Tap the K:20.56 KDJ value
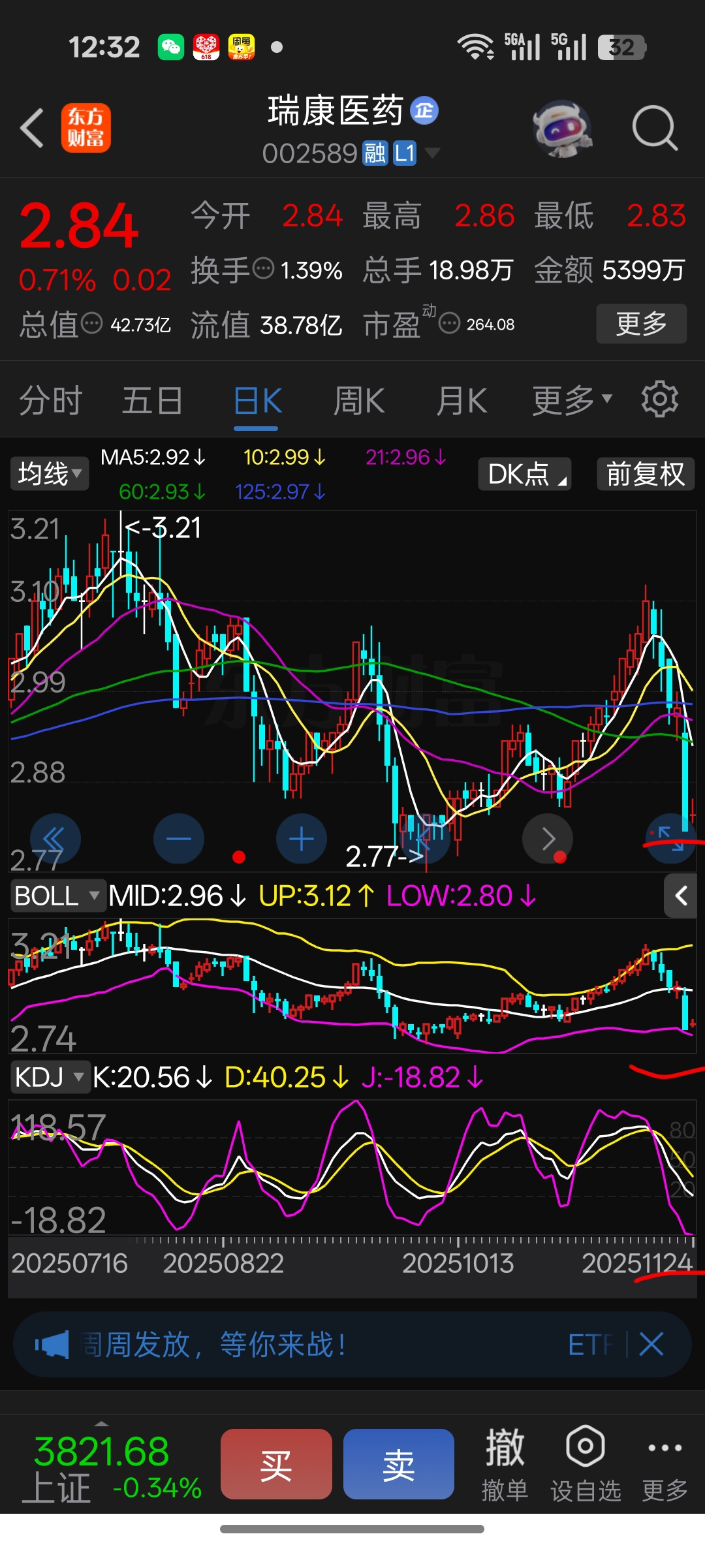Viewport: 705px width, 1549px height. (x=153, y=1077)
